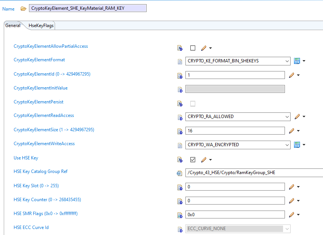Viewport: 323px width, 235px height.
Task: Open the CryptoKeyElementFormat dropdown
Action: coord(287,61)
